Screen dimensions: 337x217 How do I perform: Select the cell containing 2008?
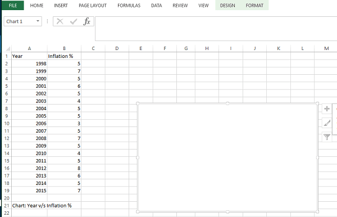pos(29,138)
